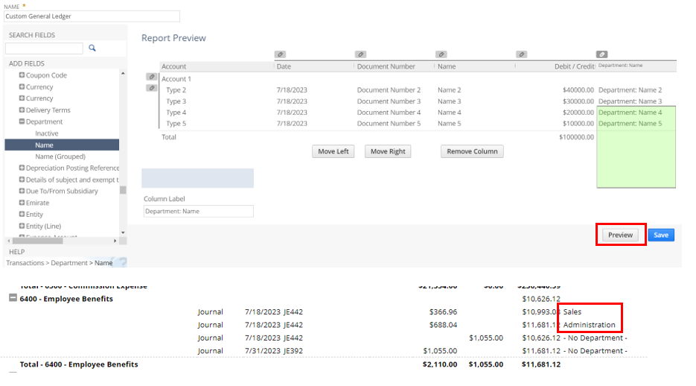696x386 pixels.
Task: Click the Add Fields vertical scrollbar thumb
Action: click(x=123, y=190)
